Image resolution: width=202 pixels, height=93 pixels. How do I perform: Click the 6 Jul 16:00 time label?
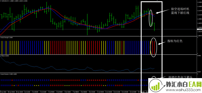click(68, 92)
